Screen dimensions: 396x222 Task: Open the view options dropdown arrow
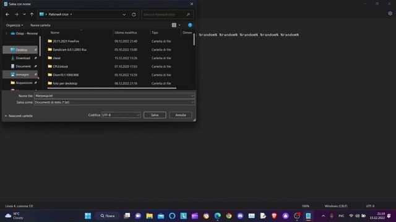click(x=179, y=25)
